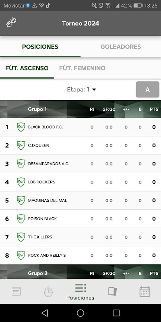Tap BLACK BLOOD F.C. team crest
The height and width of the screenshot is (322, 161).
click(x=21, y=127)
